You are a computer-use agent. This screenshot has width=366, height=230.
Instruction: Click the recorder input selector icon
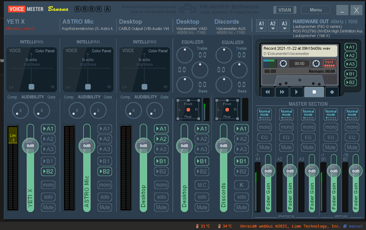[x=329, y=63]
